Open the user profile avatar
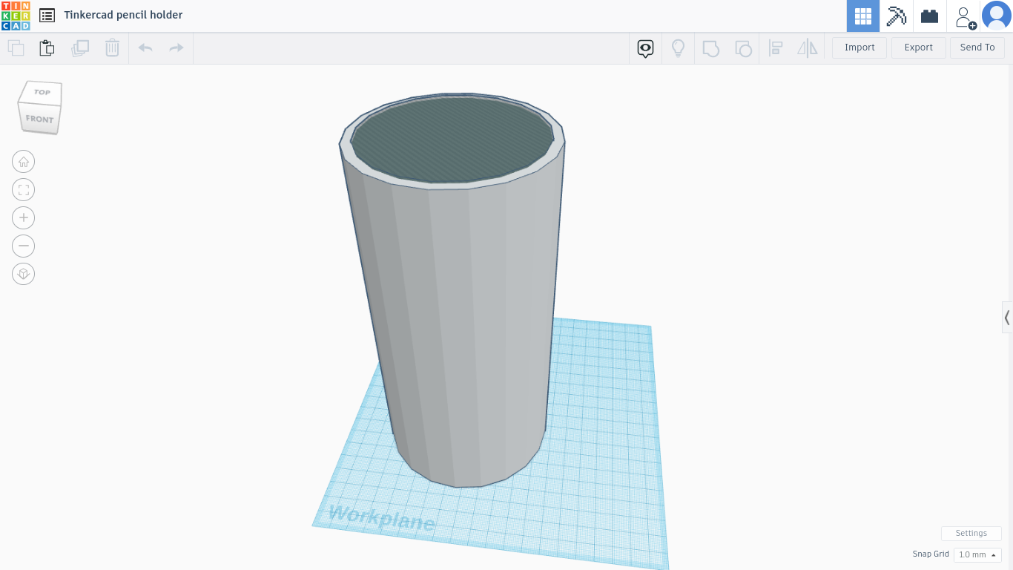Image resolution: width=1013 pixels, height=570 pixels. [996, 16]
